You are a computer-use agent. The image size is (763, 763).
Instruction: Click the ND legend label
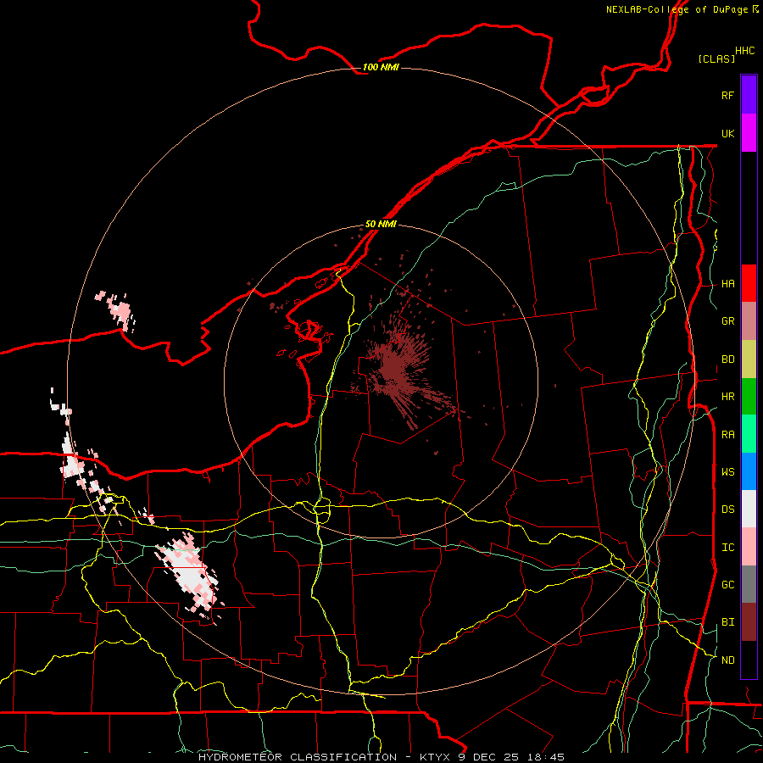click(x=727, y=660)
